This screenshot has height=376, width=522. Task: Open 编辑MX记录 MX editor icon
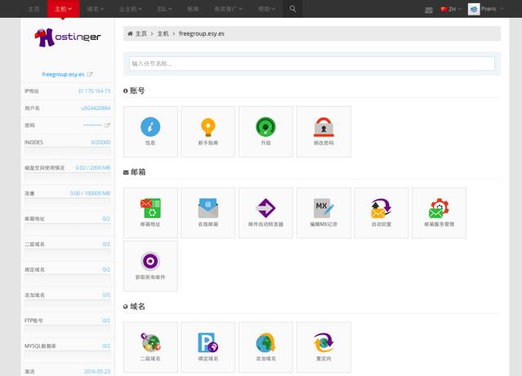323,210
